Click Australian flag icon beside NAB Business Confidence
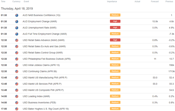 (17, 15)
